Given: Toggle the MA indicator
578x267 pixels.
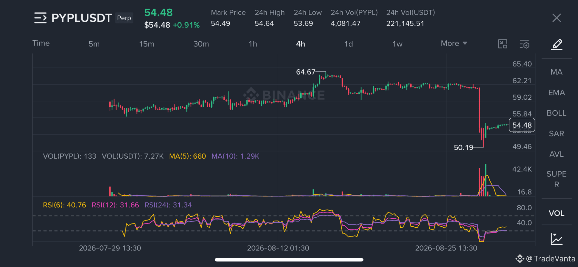Looking at the screenshot, I should [x=557, y=72].
